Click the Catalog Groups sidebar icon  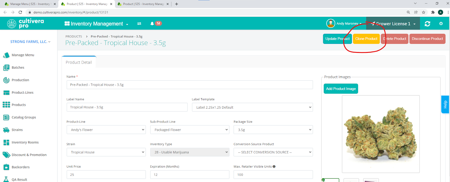6,117
